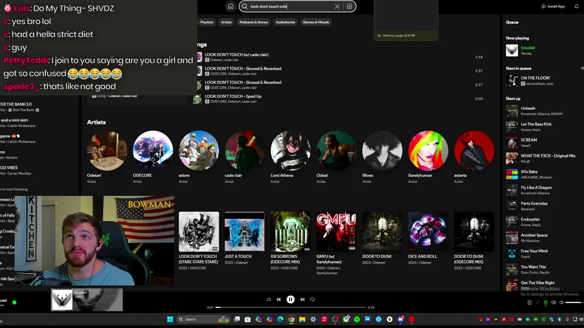Focus the search box with 'look dont touch ode'
This screenshot has width=584, height=328.
point(297,6)
